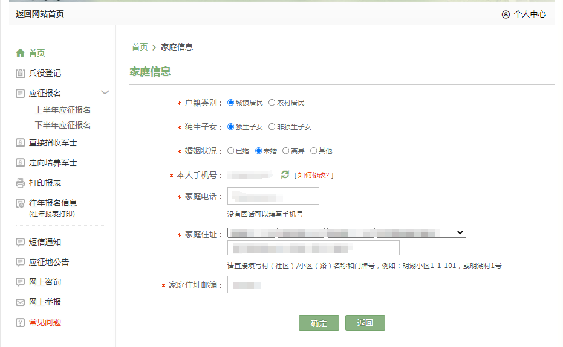Click the 确定 confirm button
This screenshot has width=563, height=347.
[x=319, y=323]
